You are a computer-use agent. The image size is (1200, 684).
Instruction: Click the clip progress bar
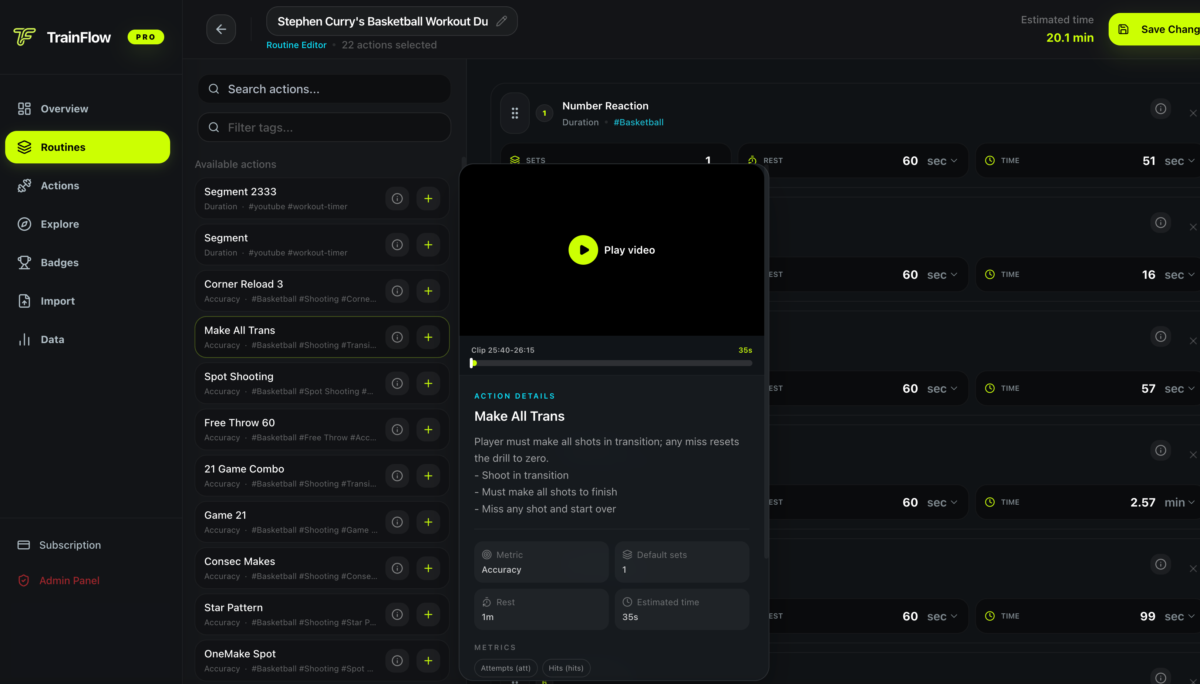(x=611, y=363)
